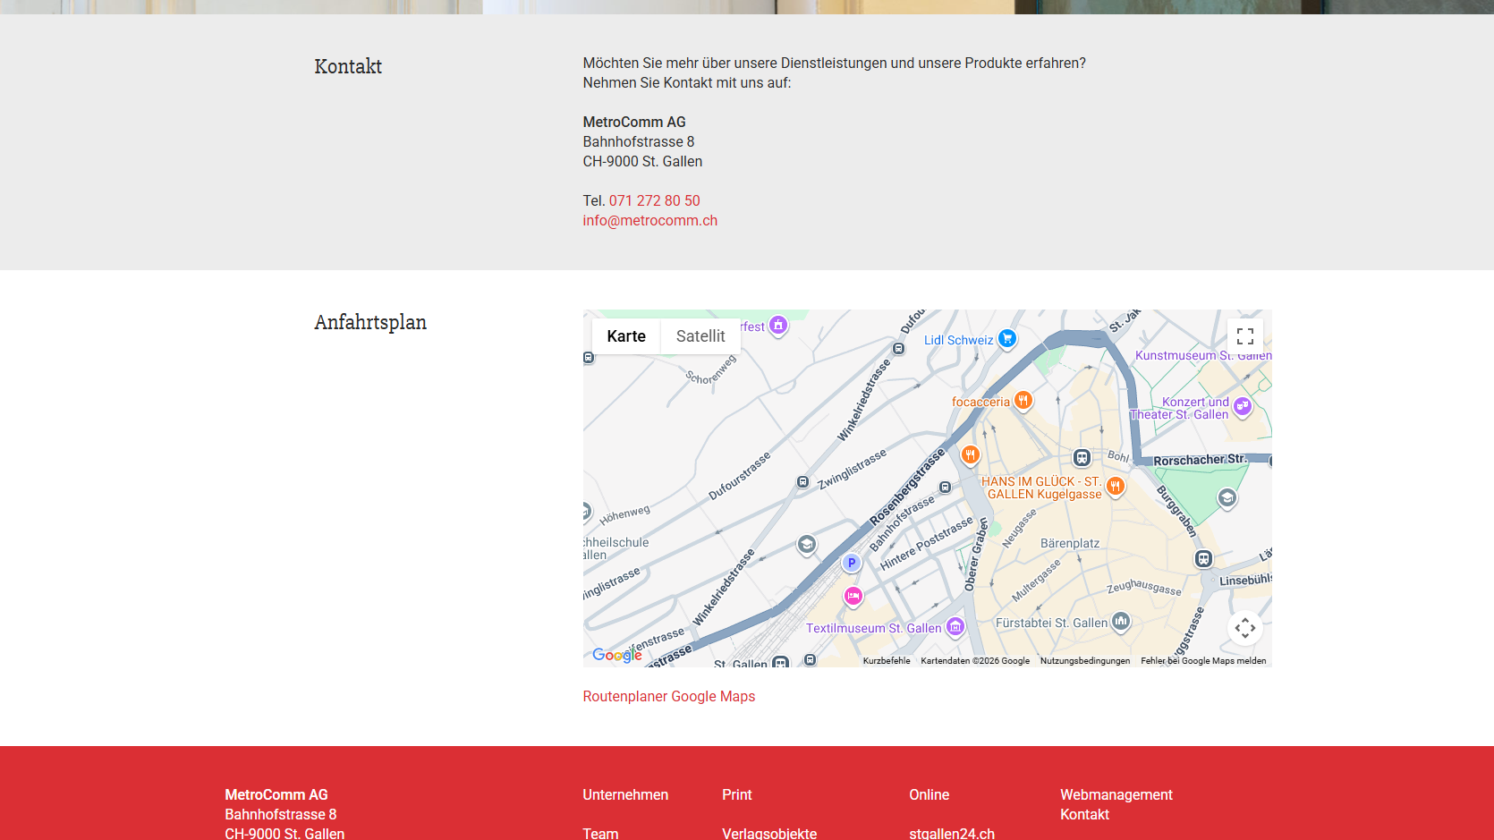Screen dimensions: 1494x840
Task: Call phone number 071 272 80 50
Action: click(x=654, y=200)
